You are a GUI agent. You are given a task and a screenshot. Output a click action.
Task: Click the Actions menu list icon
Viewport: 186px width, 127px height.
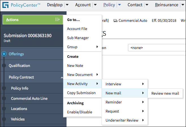pos(57,20)
